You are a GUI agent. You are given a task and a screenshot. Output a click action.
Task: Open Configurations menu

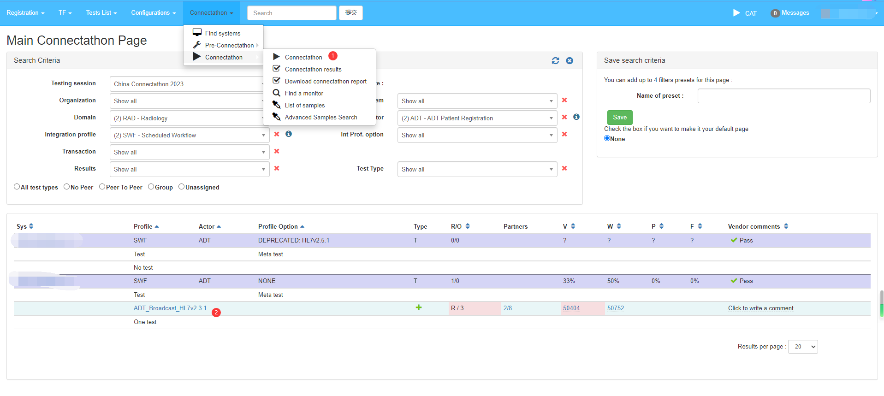click(154, 13)
